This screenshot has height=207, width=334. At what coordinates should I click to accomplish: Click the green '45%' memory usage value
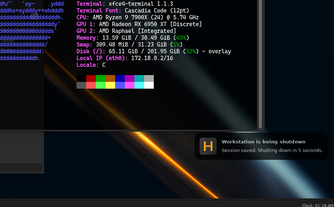181,38
